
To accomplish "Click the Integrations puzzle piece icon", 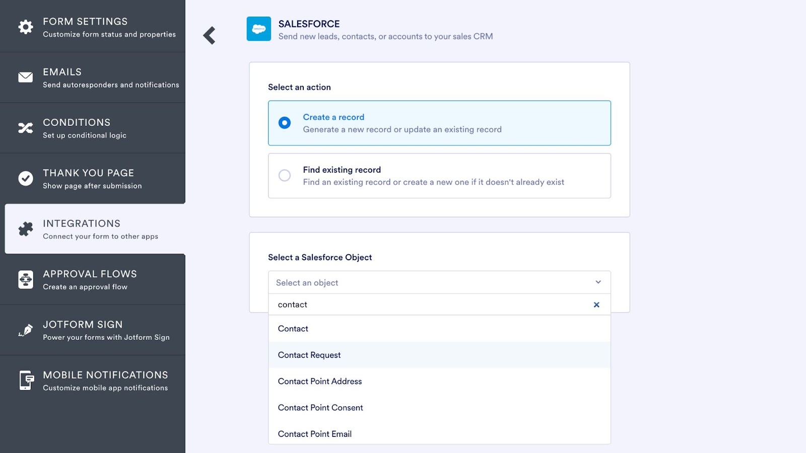I will click(26, 229).
